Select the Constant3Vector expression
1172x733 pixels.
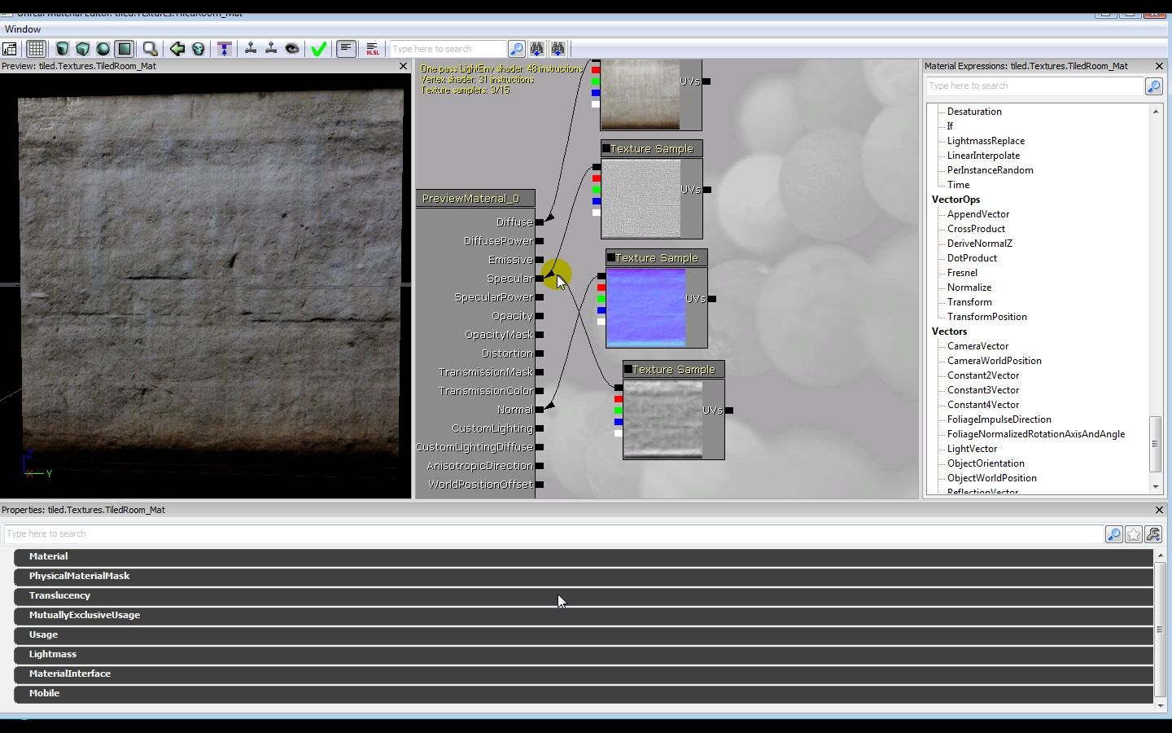coord(983,390)
